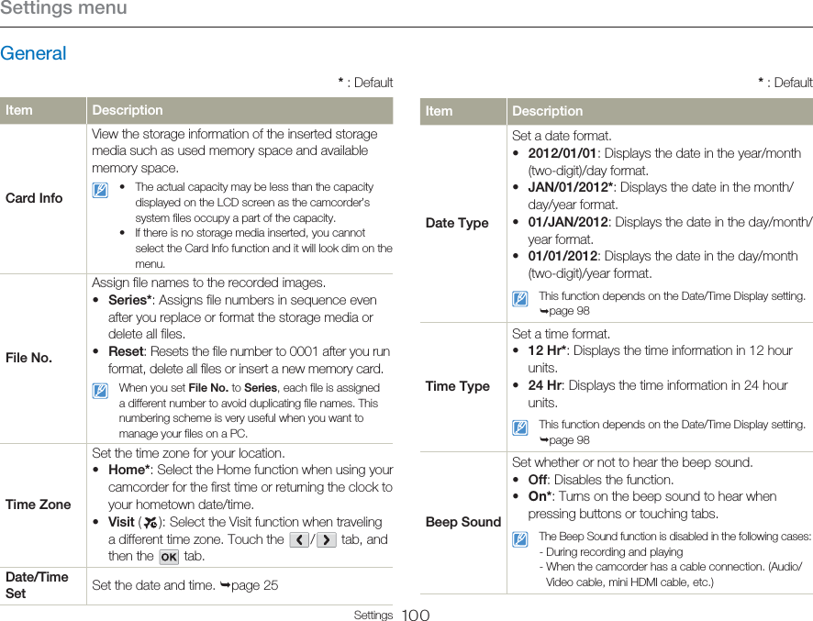Click "Set the time zone for your location."

188,453
